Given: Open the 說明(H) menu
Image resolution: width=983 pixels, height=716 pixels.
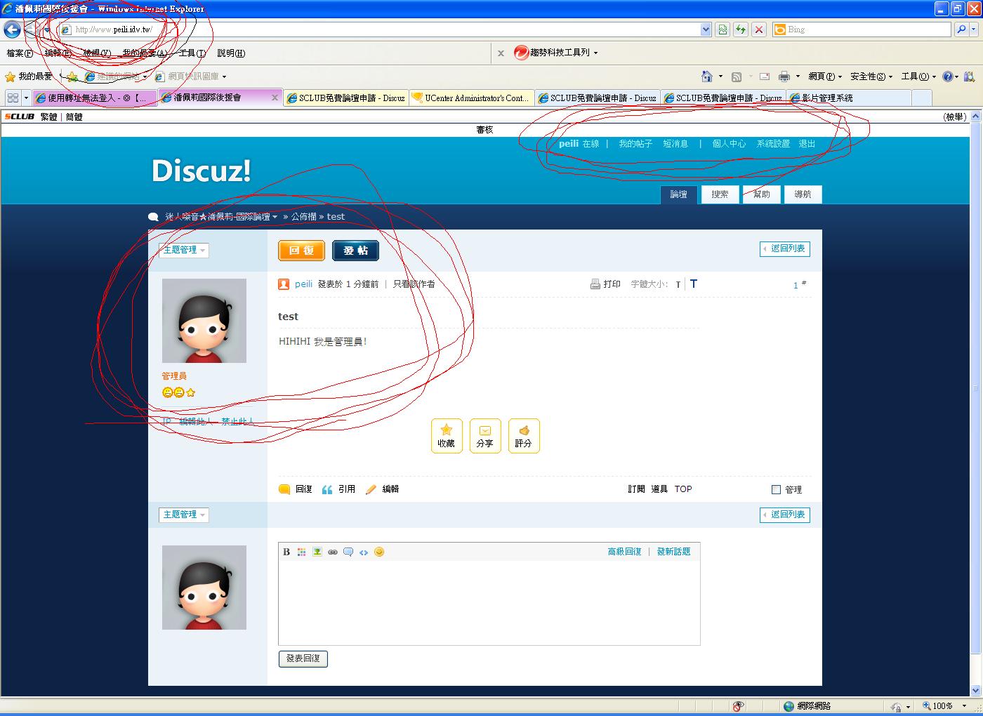Looking at the screenshot, I should point(231,53).
